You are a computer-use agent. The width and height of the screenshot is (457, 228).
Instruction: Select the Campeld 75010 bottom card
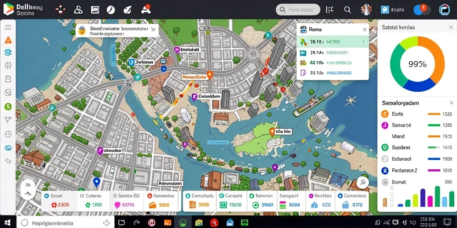232,201
